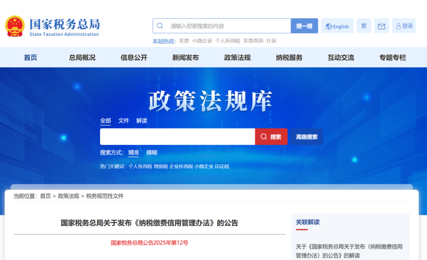This screenshot has width=427, height=260.
Task: Click hot word 社保
Action: [271, 41]
